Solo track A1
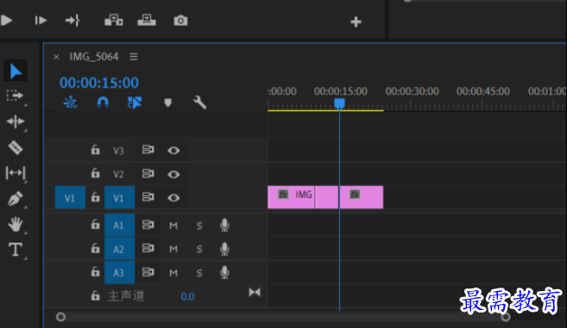 (x=199, y=226)
